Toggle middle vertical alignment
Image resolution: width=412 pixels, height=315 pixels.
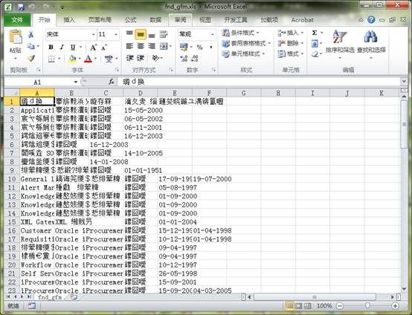[x=141, y=34]
